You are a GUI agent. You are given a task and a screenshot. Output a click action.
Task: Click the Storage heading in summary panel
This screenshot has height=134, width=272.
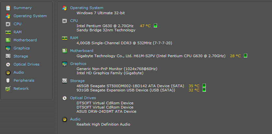pyautogui.click(x=77, y=81)
